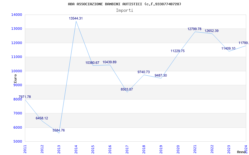
Task: Click year 2023 on x-axis
Action: tap(229, 149)
